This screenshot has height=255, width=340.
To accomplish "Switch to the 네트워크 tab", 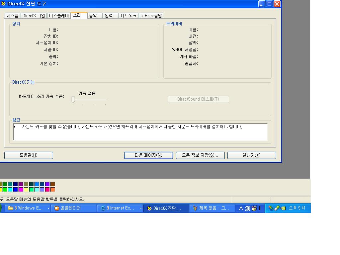I will pyautogui.click(x=128, y=16).
